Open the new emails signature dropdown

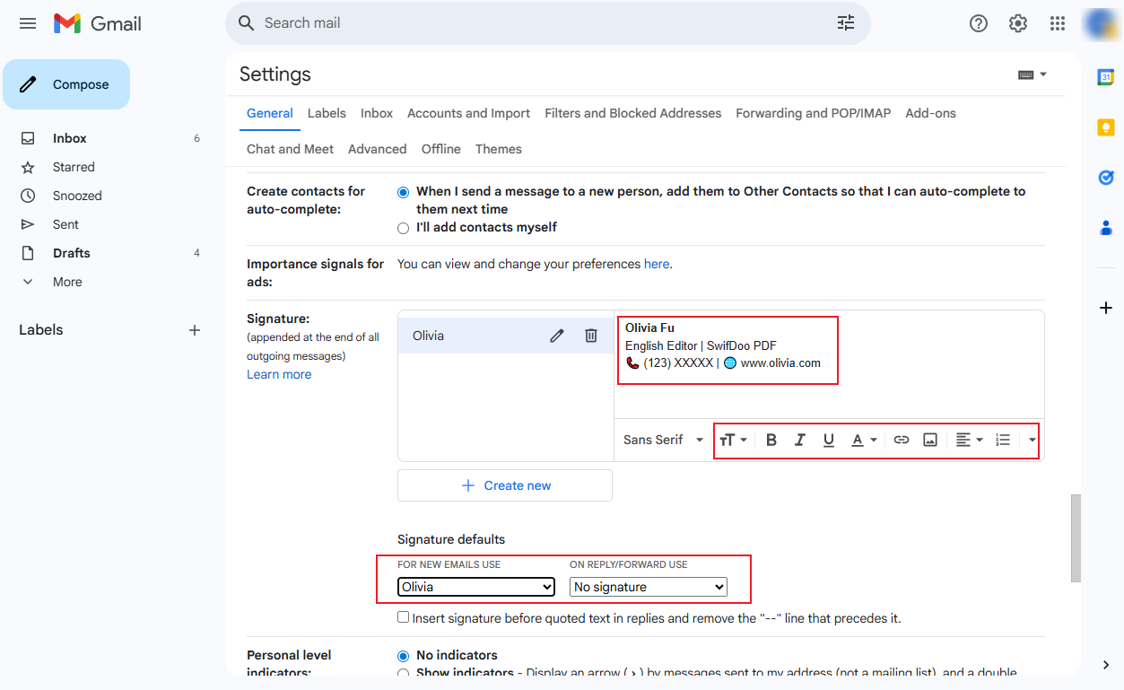[x=476, y=587]
